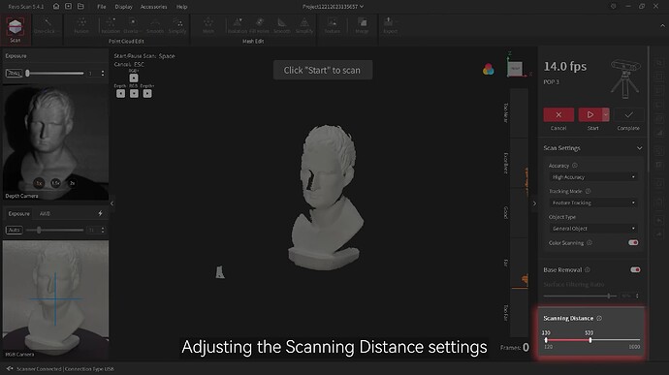Click the Start scan button
Image resolution: width=669 pixels, height=375 pixels.
click(x=590, y=114)
